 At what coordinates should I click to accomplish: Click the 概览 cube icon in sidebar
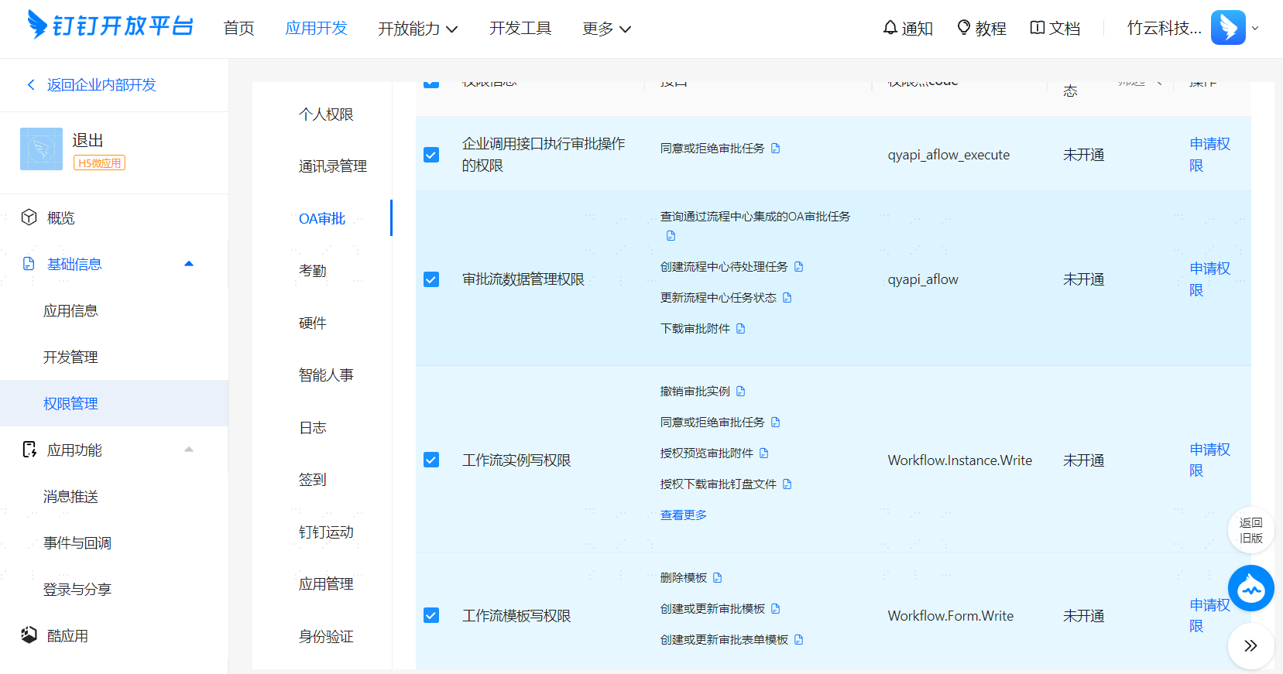point(29,217)
